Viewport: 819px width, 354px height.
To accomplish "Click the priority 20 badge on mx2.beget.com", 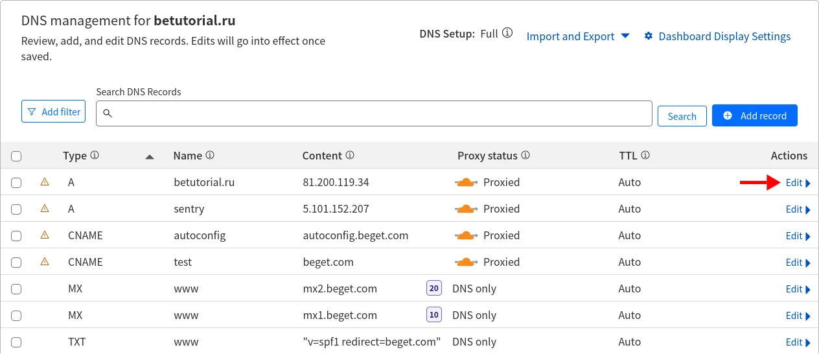I will pyautogui.click(x=433, y=289).
